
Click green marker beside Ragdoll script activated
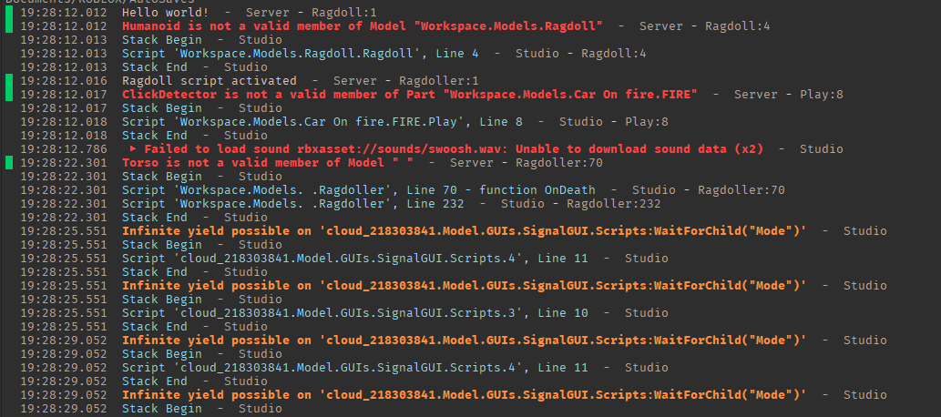8,87
